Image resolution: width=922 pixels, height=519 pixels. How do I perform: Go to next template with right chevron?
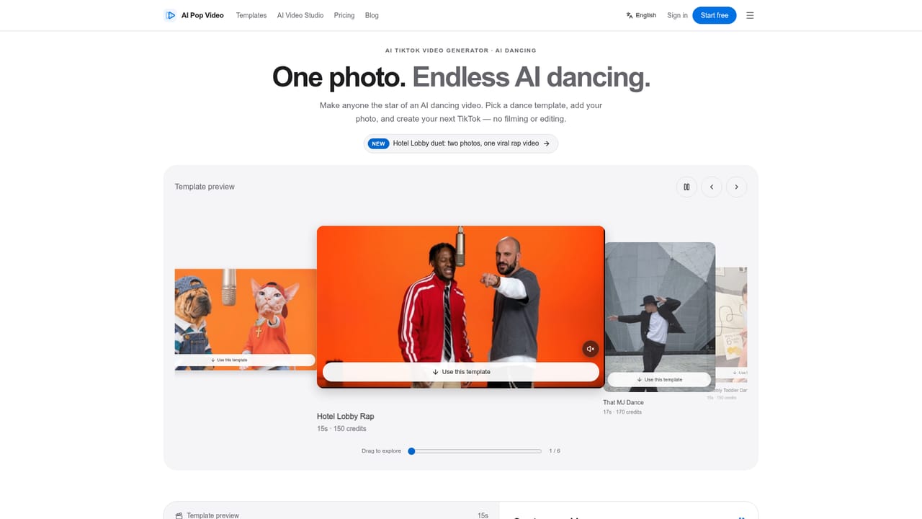(x=736, y=187)
